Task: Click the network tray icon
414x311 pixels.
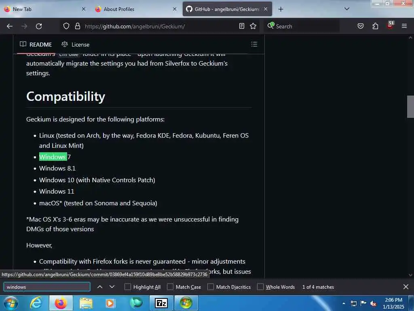Action: coord(353,303)
